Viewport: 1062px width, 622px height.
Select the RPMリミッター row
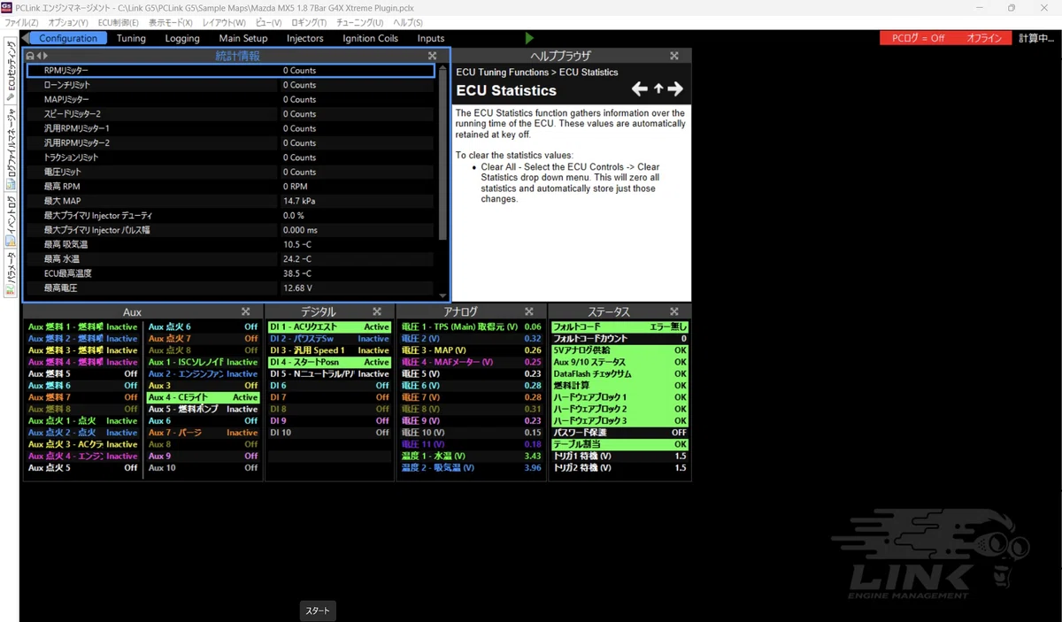(x=230, y=70)
